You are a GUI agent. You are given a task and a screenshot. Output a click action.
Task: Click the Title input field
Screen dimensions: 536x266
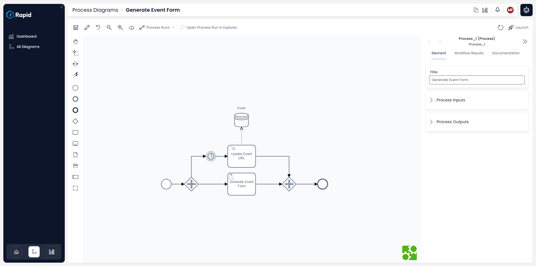[477, 80]
